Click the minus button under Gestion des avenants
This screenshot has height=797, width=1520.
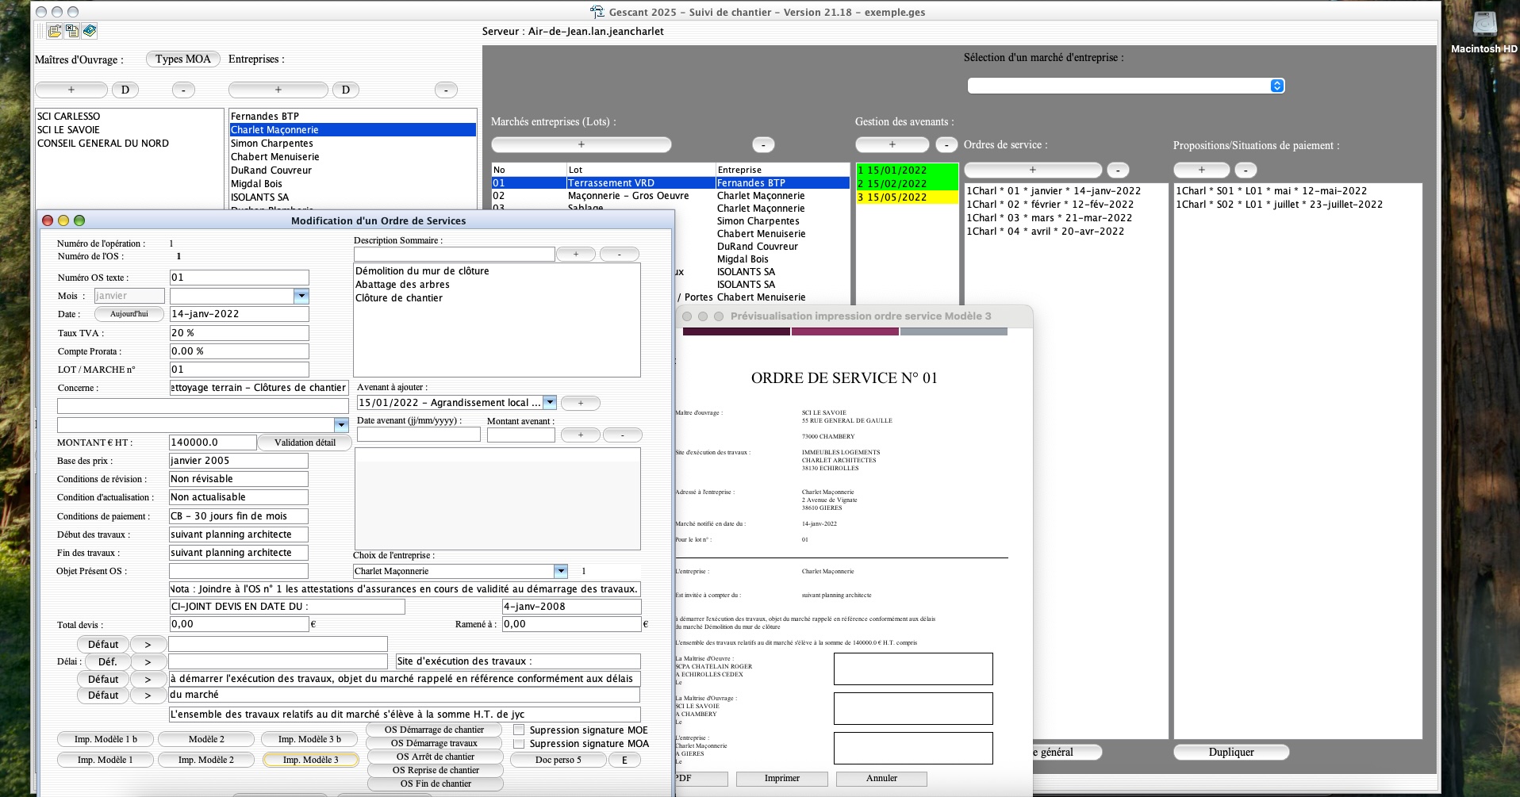click(x=946, y=144)
